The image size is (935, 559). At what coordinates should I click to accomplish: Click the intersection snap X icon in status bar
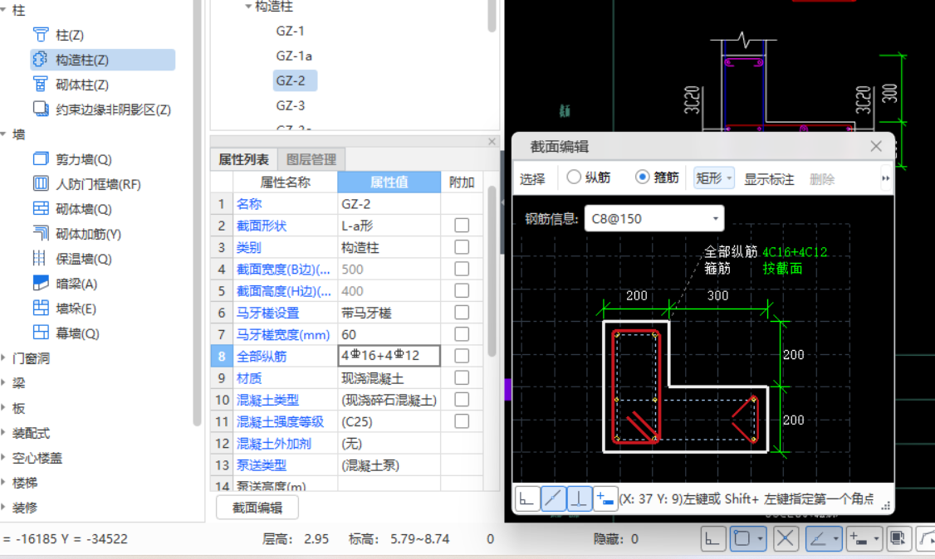(786, 539)
